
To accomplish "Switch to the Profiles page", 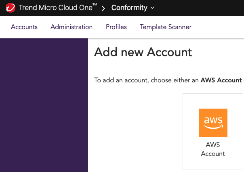I will click(116, 27).
